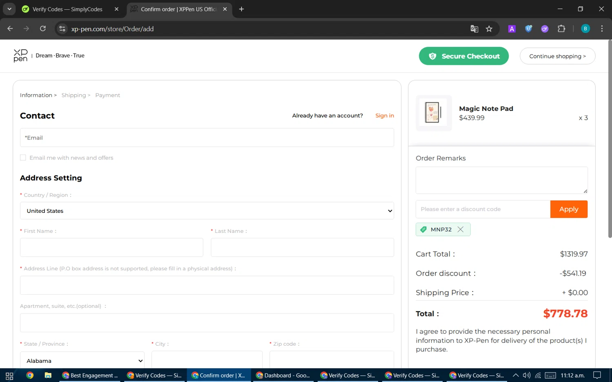Image resolution: width=612 pixels, height=382 pixels.
Task: Reload the page with refresh icon
Action: pyautogui.click(x=43, y=29)
